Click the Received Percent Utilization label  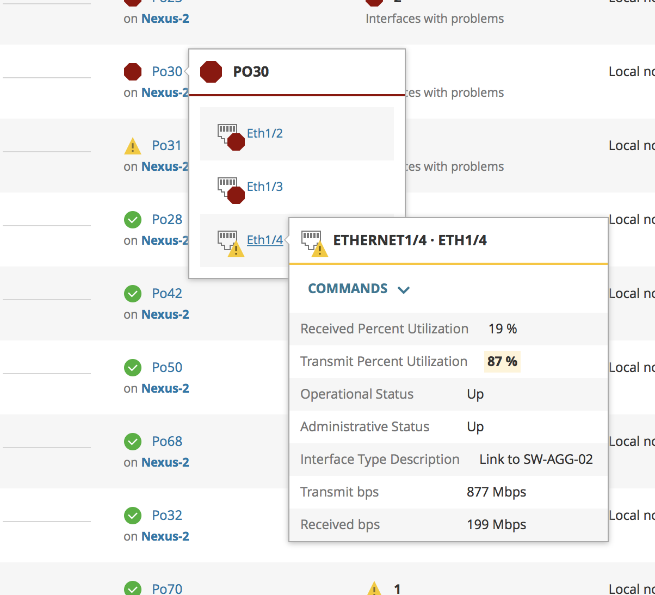click(385, 329)
